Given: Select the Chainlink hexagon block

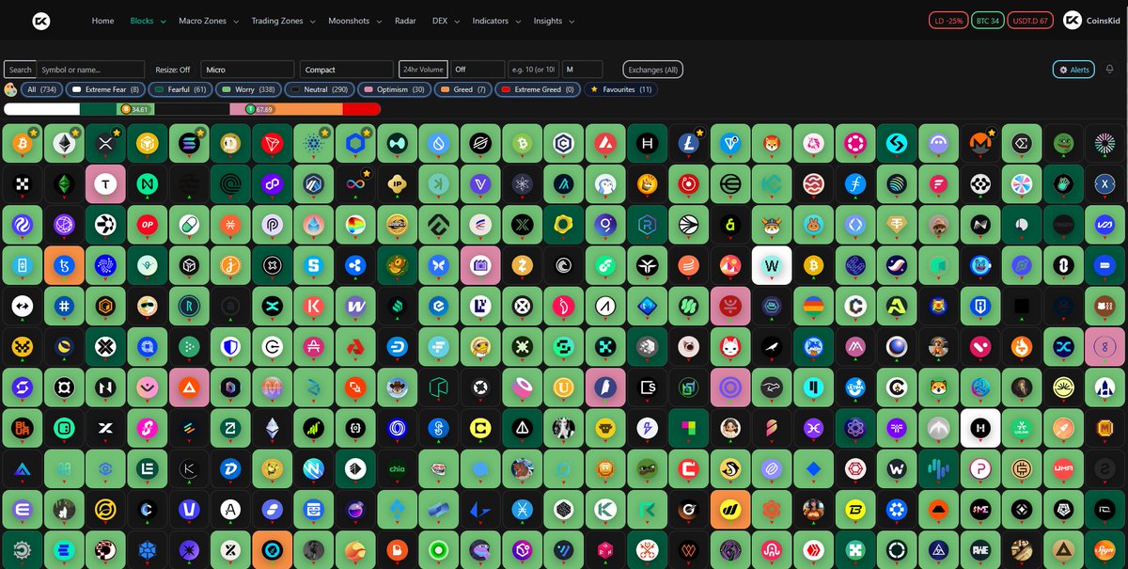Looking at the screenshot, I should click(x=354, y=144).
